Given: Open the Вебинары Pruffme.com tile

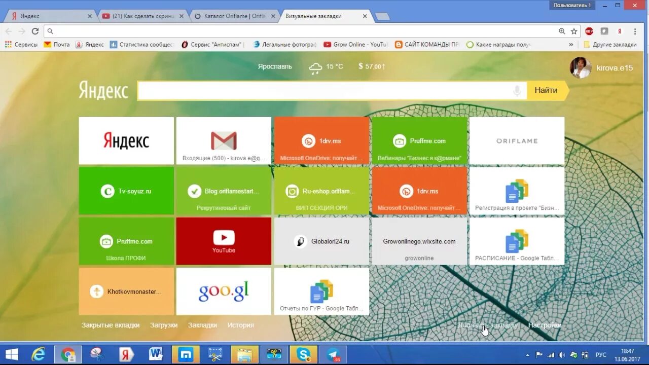Looking at the screenshot, I should point(419,141).
